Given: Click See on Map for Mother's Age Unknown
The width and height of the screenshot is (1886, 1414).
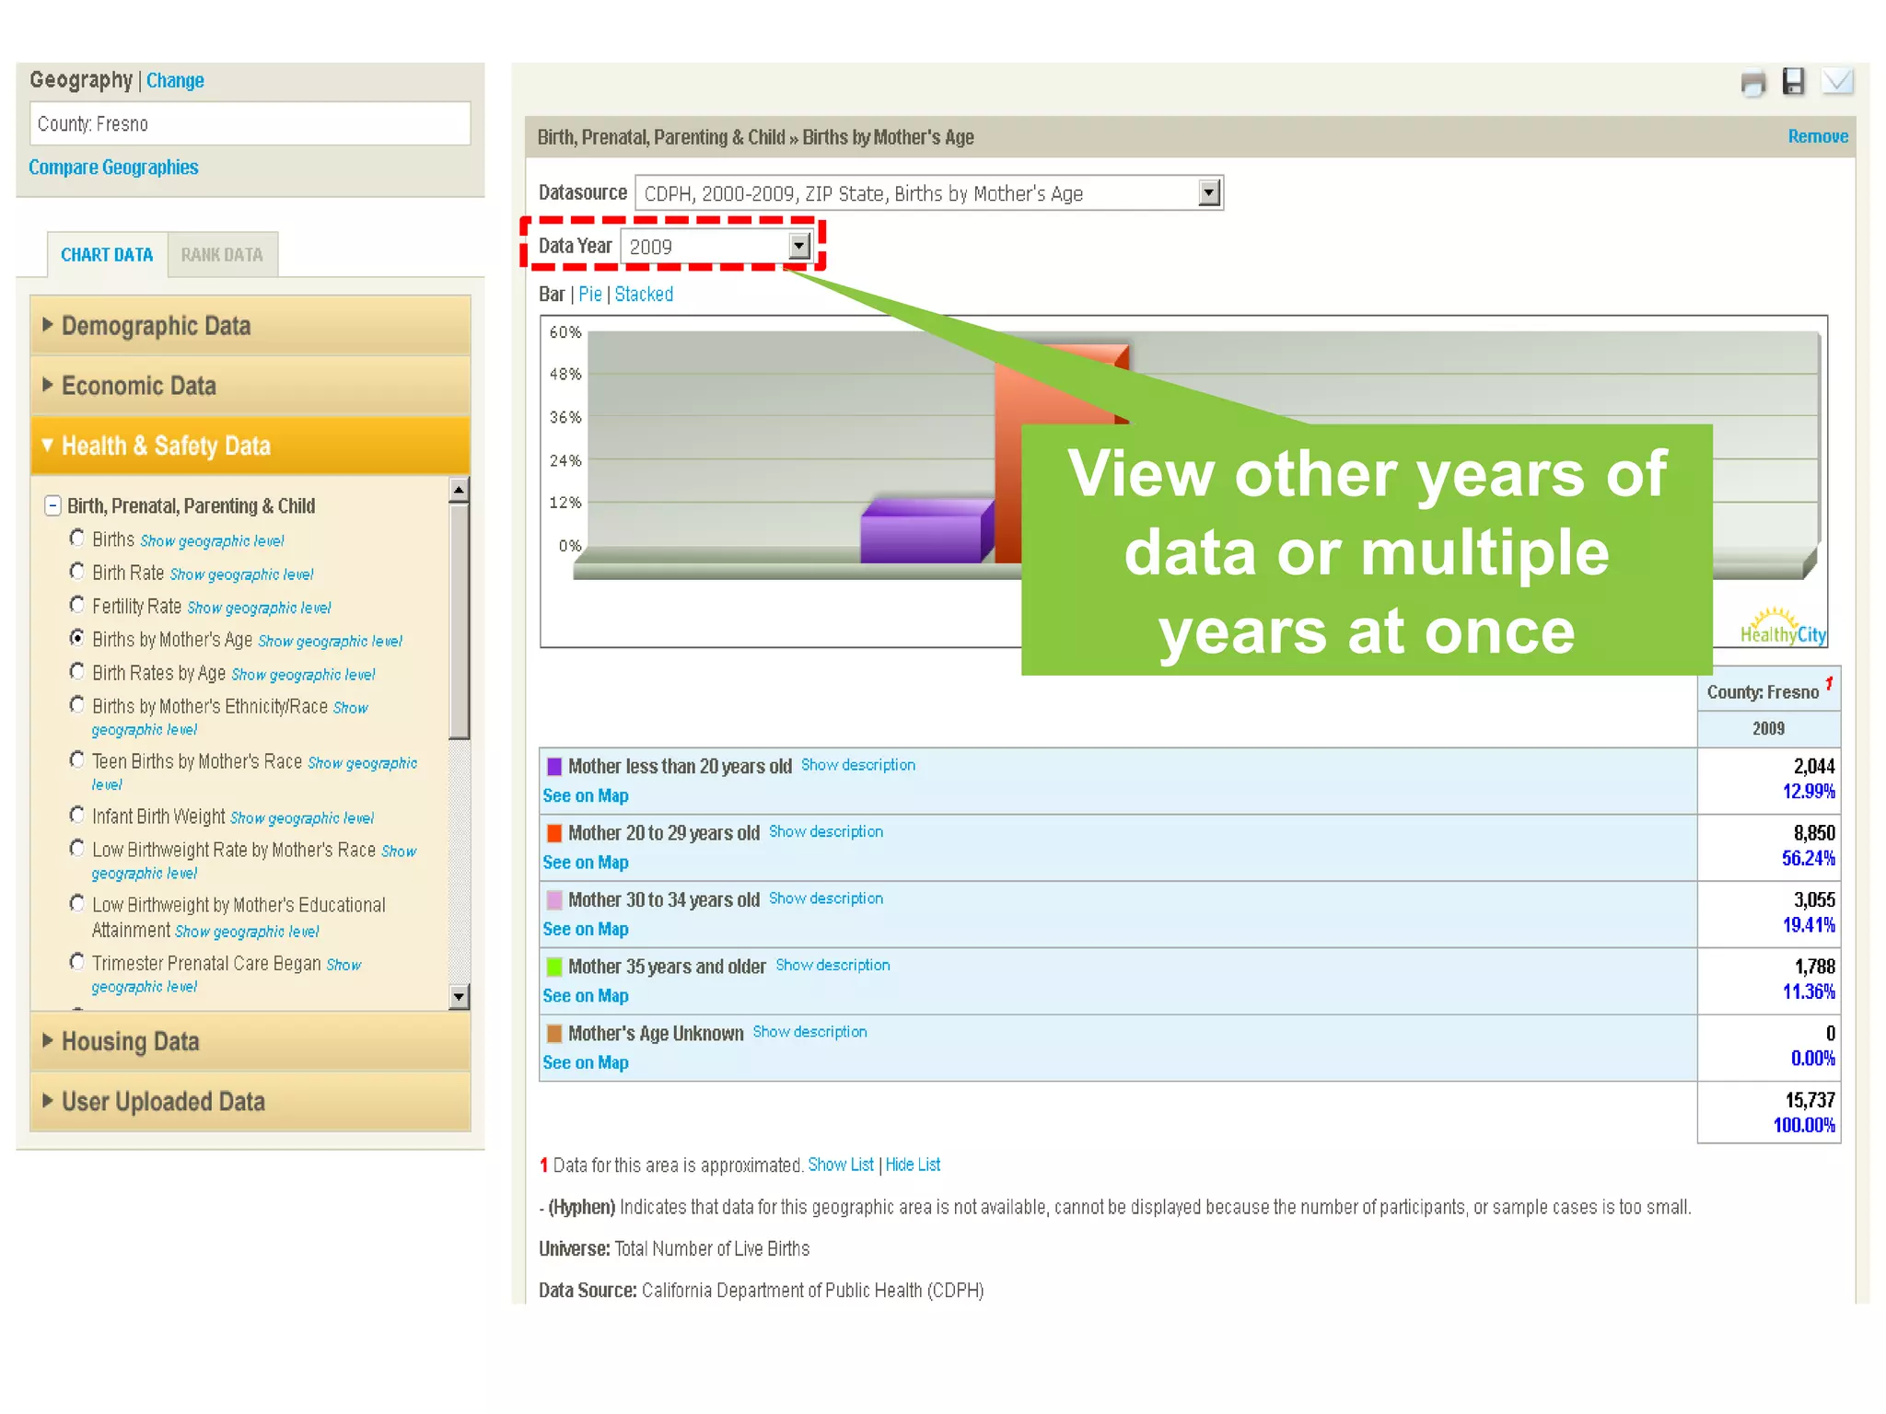Looking at the screenshot, I should pyautogui.click(x=586, y=1063).
